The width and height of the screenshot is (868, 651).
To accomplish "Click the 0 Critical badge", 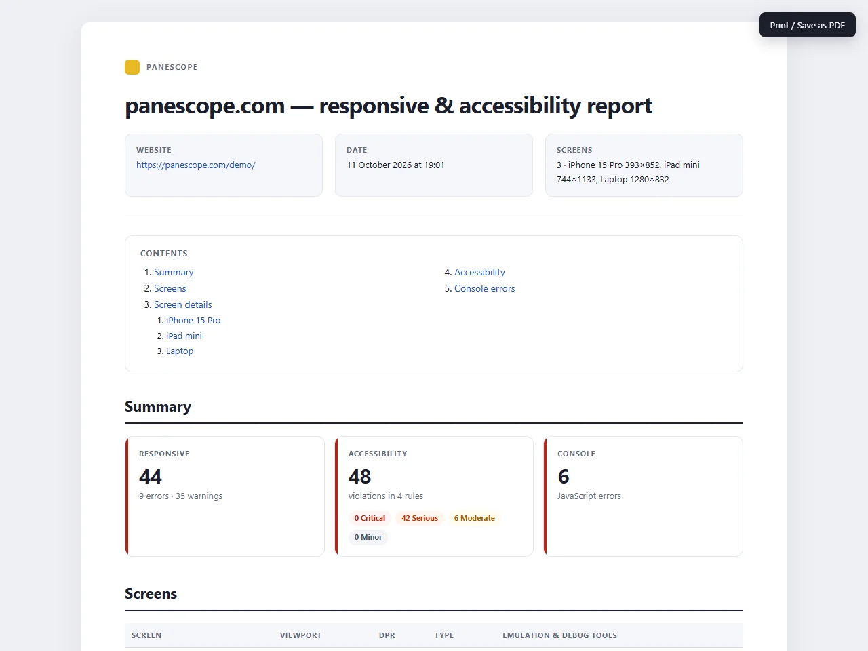I will (x=370, y=518).
